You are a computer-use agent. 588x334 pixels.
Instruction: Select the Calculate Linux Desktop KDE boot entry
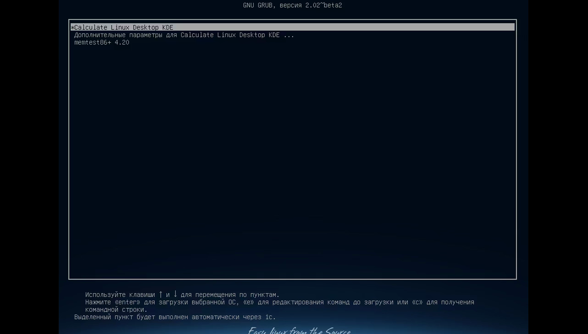point(293,27)
